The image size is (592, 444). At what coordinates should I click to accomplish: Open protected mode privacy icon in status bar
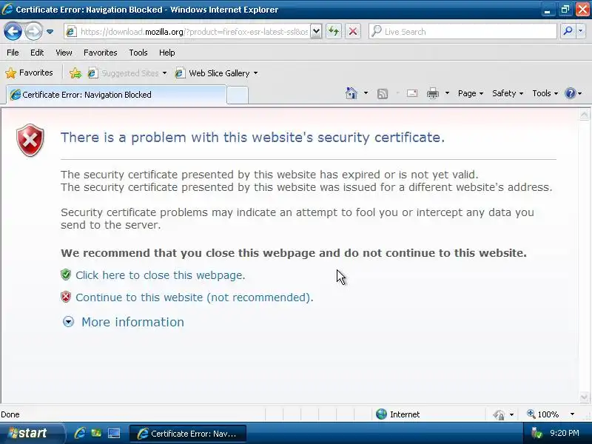[499, 414]
